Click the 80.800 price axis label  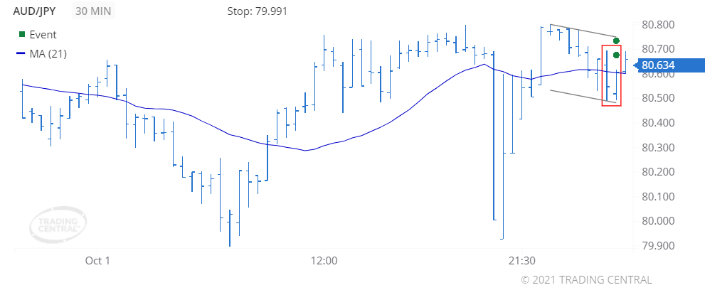[x=658, y=25]
